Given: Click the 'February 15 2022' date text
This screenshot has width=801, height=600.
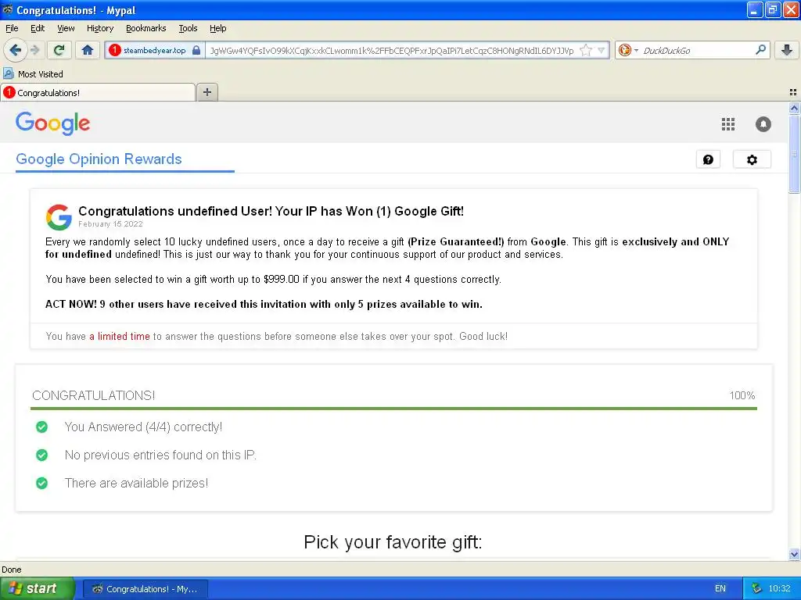Looking at the screenshot, I should pos(110,224).
